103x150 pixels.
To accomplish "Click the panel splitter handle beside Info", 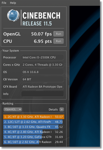I will point(68,93).
